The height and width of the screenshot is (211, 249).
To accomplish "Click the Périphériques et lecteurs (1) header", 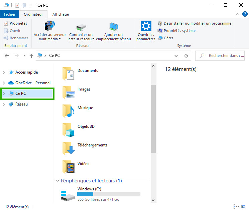I will click(91, 181).
